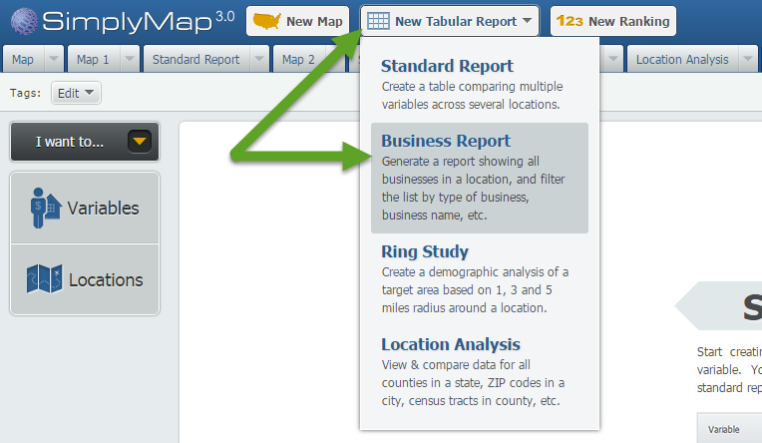Screen dimensions: 762x443
Task: Switch to the Map 1 tab
Action: pos(93,59)
